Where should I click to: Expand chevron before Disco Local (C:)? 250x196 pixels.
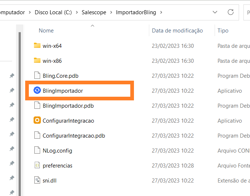30,12
